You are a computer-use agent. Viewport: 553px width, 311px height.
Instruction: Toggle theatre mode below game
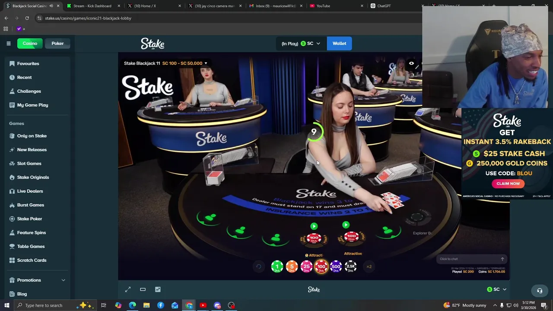(143, 289)
